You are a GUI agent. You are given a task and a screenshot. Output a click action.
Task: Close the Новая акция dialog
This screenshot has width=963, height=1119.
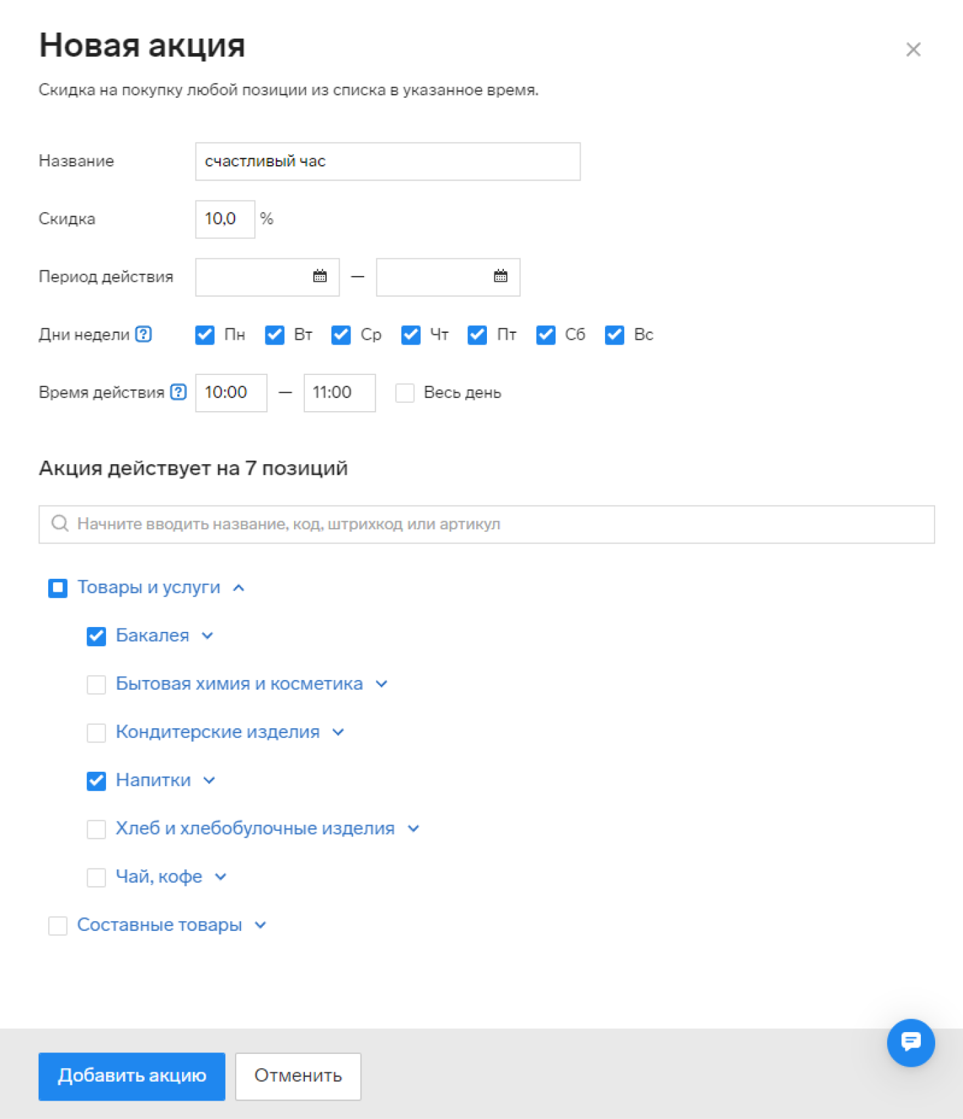[x=913, y=50]
